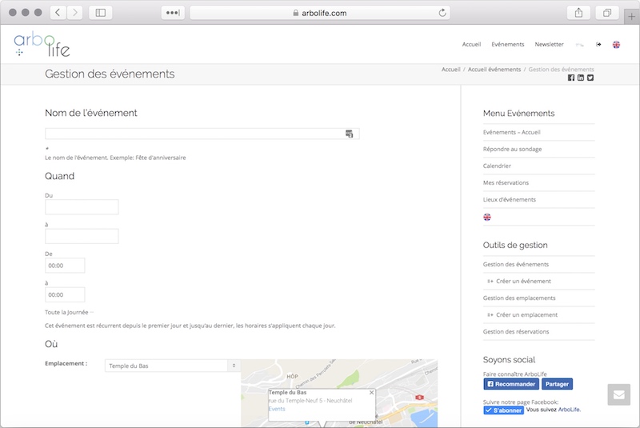Click the Du start date field
640x428 pixels.
(x=82, y=207)
